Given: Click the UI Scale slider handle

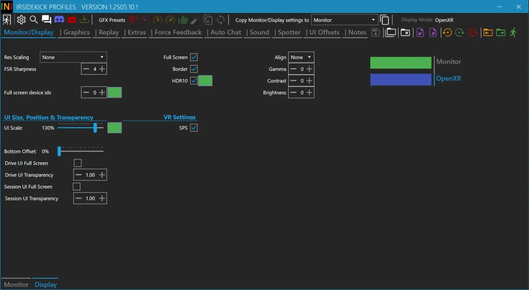Looking at the screenshot, I should click(95, 128).
